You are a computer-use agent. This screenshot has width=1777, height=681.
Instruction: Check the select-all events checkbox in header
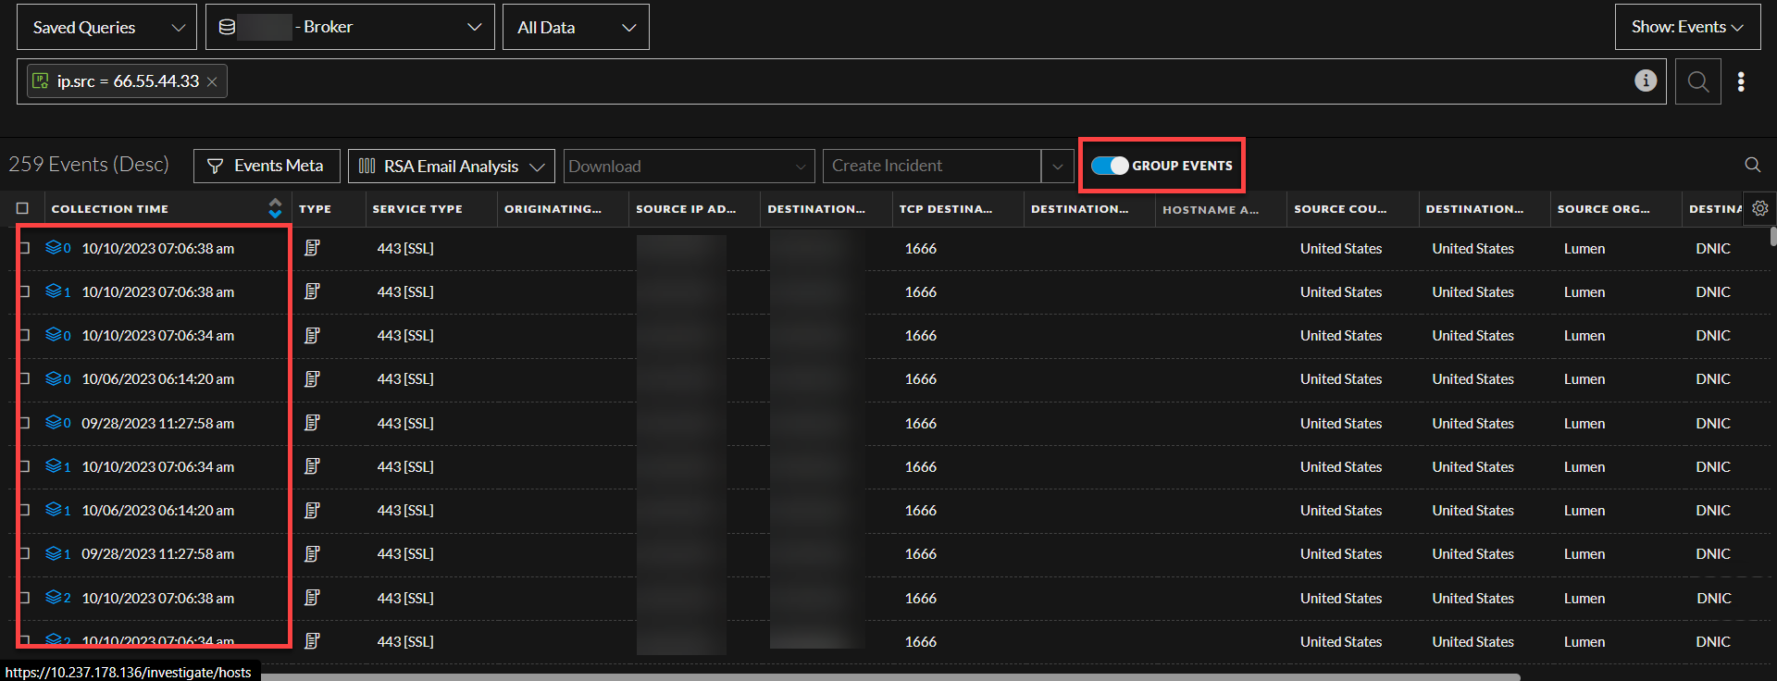(x=23, y=208)
